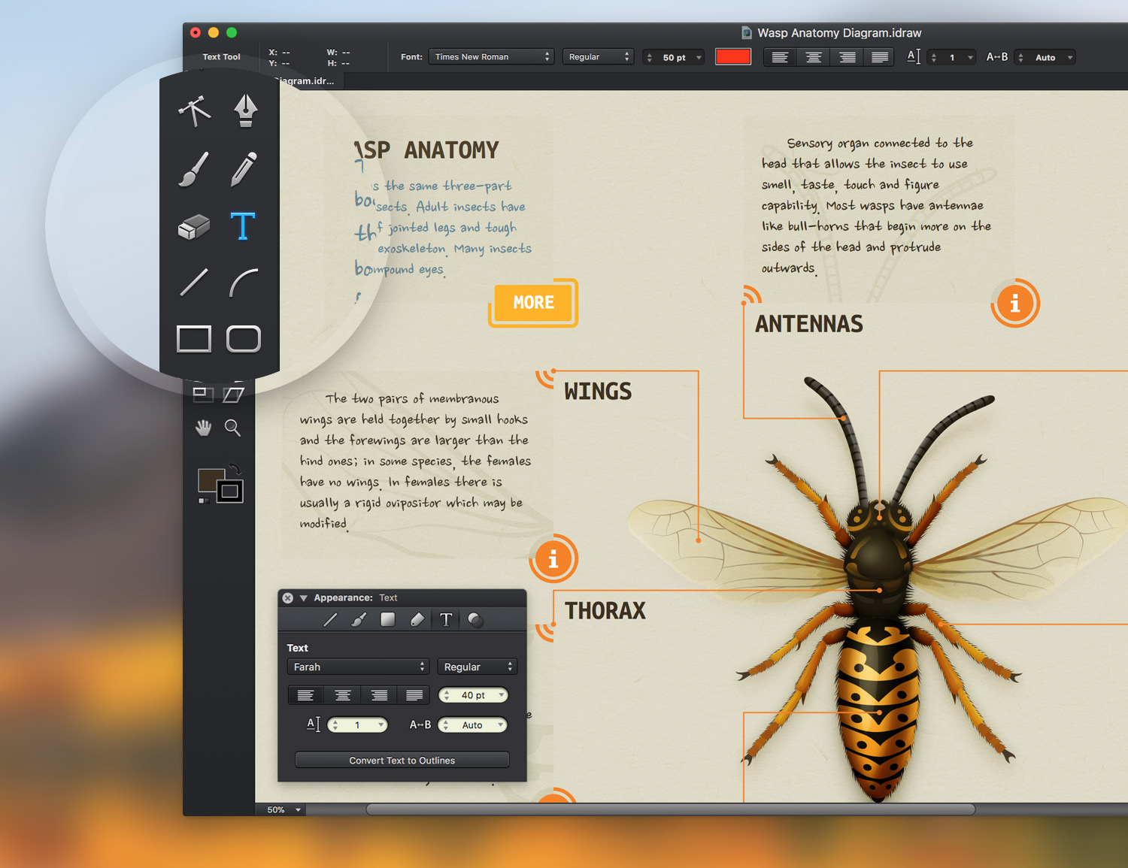Screen dimensions: 1128x868
Task: Select the blue Text tool
Action: tap(243, 226)
